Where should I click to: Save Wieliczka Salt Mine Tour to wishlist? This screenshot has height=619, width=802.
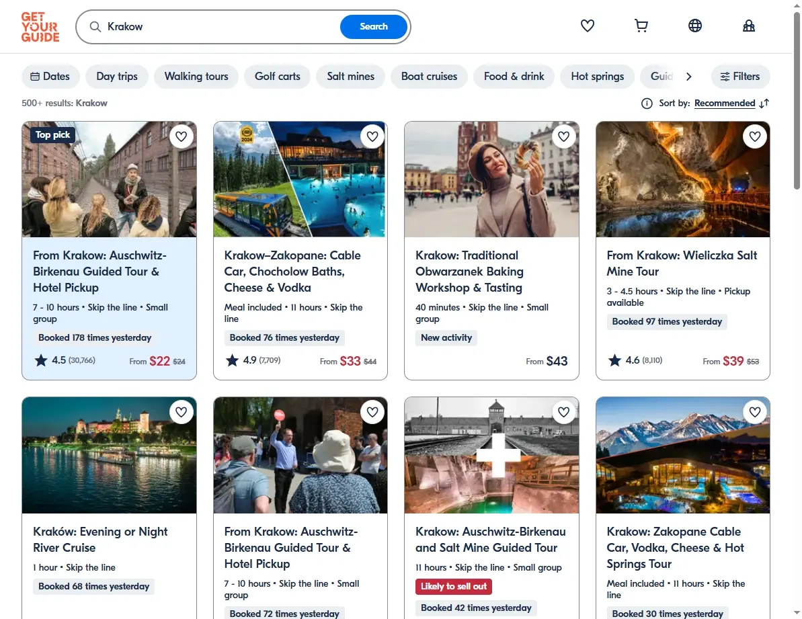pos(755,136)
